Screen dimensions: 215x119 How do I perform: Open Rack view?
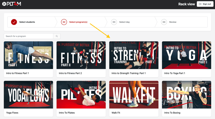(186, 4)
